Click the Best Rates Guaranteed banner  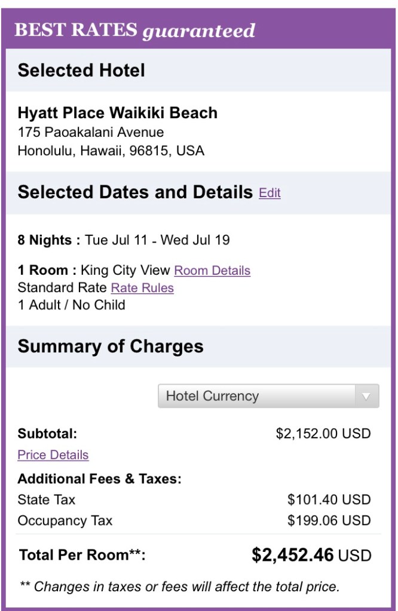(x=135, y=30)
